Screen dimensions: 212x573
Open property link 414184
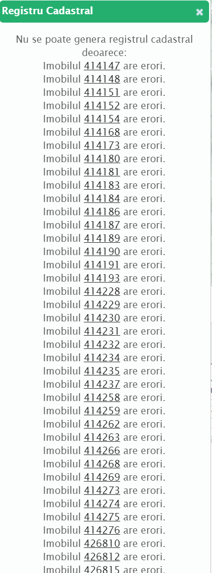[102, 199]
